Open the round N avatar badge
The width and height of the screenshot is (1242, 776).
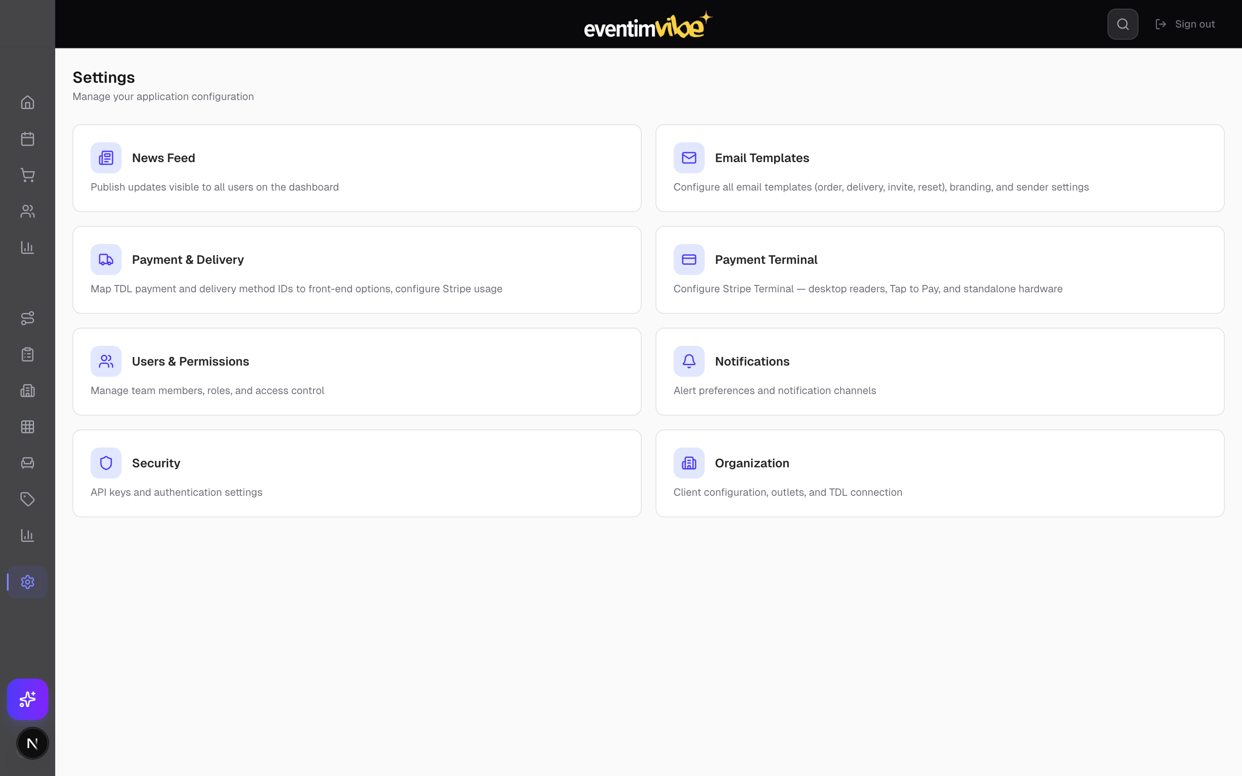point(32,743)
